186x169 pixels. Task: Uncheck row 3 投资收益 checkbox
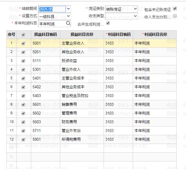click(24, 61)
